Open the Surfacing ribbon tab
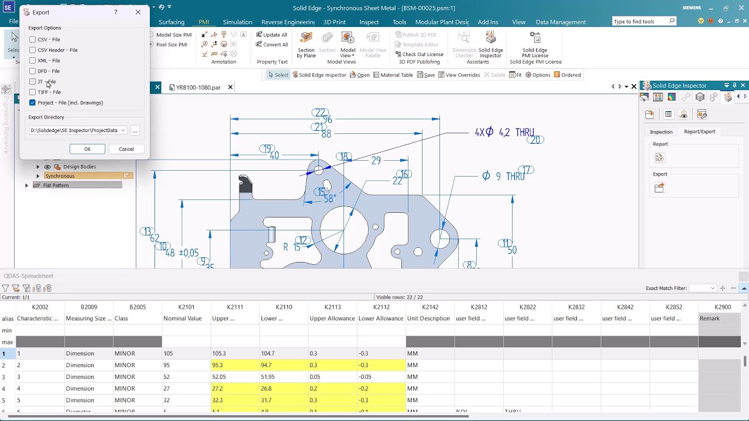This screenshot has width=749, height=421. (171, 22)
